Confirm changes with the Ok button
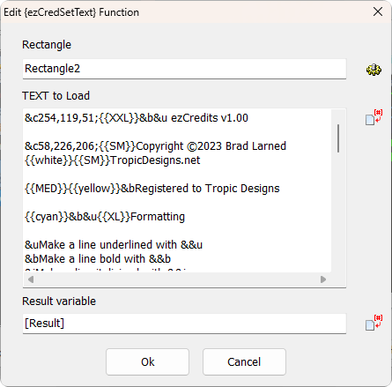This screenshot has width=392, height=387. (x=147, y=361)
